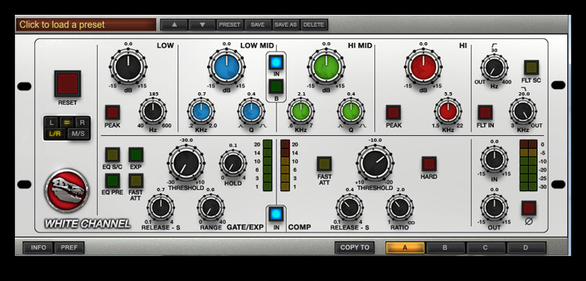Select the A setup slot
Viewport: 586px width, 281px height.
pos(405,247)
